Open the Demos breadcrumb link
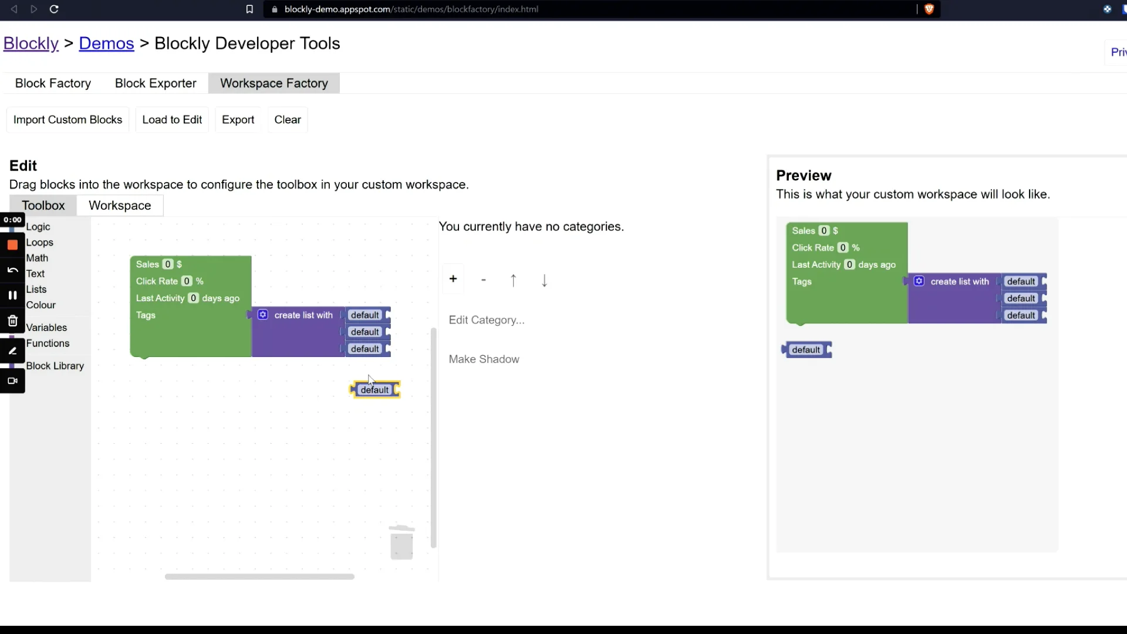 tap(106, 43)
